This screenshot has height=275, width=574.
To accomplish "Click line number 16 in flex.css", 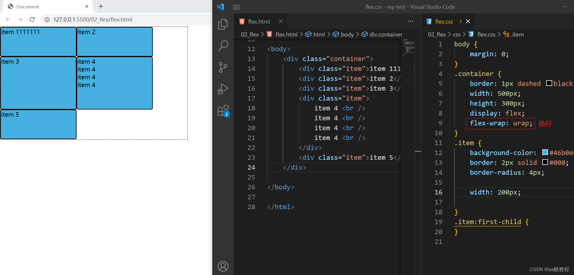I will [438, 192].
